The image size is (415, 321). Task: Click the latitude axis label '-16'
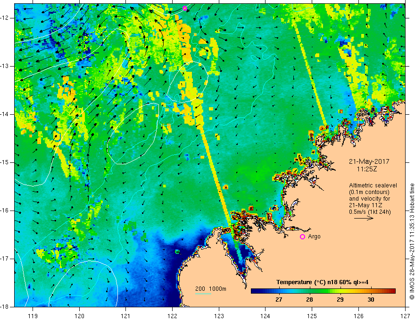click(x=5, y=211)
